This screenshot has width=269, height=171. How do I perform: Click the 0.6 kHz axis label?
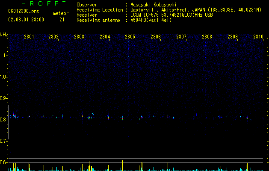pos(4,162)
